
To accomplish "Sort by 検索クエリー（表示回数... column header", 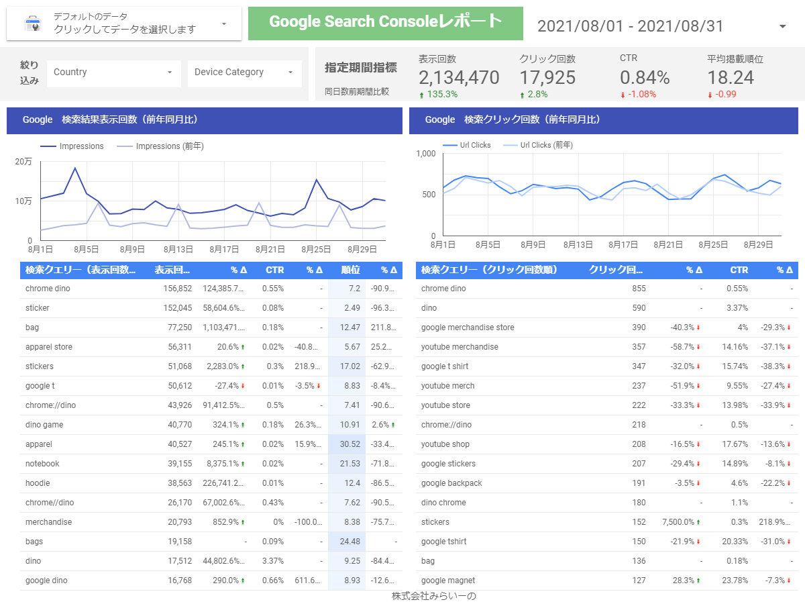I will pyautogui.click(x=80, y=270).
